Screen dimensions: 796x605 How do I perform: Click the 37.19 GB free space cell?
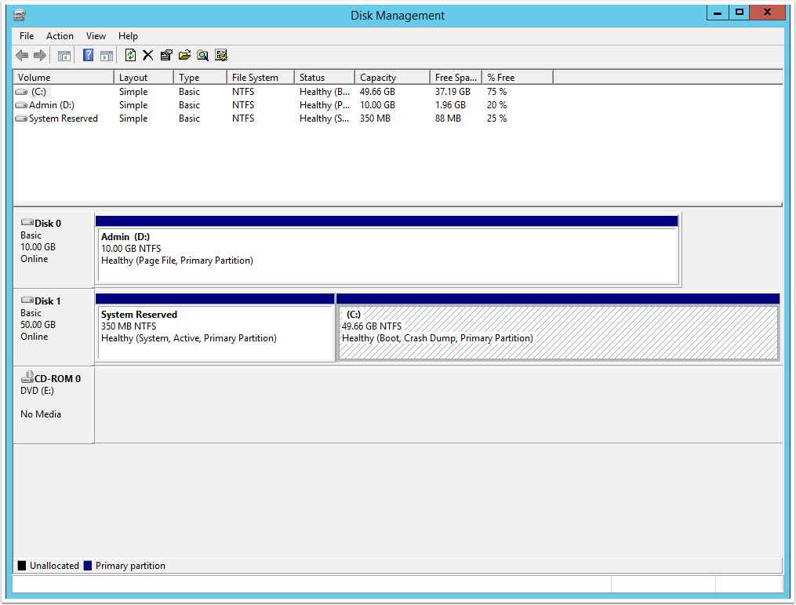pos(453,92)
